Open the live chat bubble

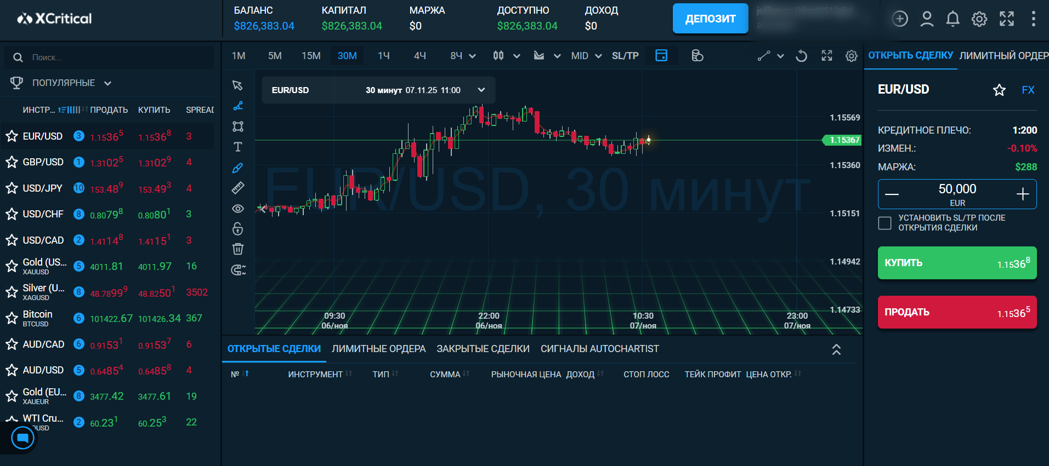coord(23,438)
